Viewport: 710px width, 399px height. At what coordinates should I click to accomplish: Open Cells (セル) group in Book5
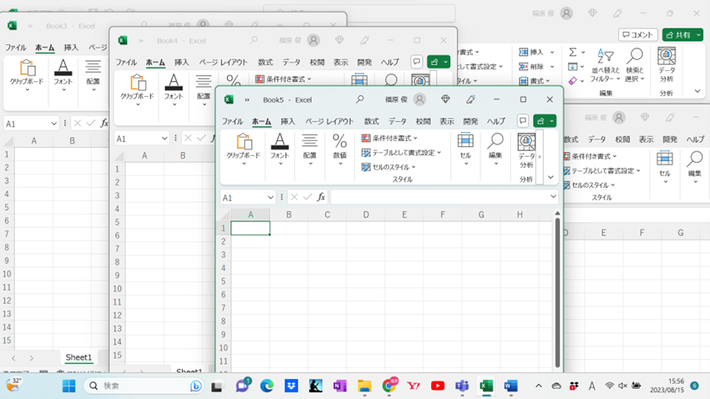click(465, 149)
